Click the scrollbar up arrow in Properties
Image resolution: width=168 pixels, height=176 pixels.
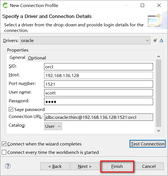[159, 57]
